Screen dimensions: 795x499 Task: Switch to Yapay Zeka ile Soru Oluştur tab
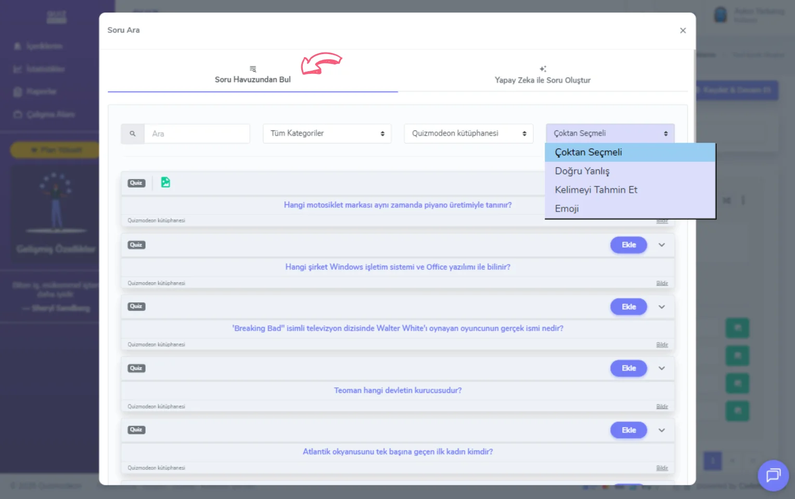tap(542, 76)
